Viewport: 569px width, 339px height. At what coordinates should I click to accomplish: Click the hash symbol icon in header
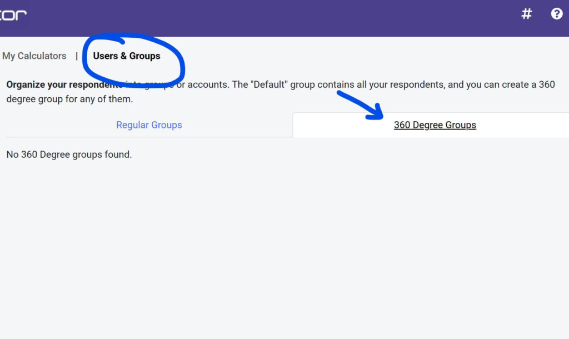coord(526,14)
